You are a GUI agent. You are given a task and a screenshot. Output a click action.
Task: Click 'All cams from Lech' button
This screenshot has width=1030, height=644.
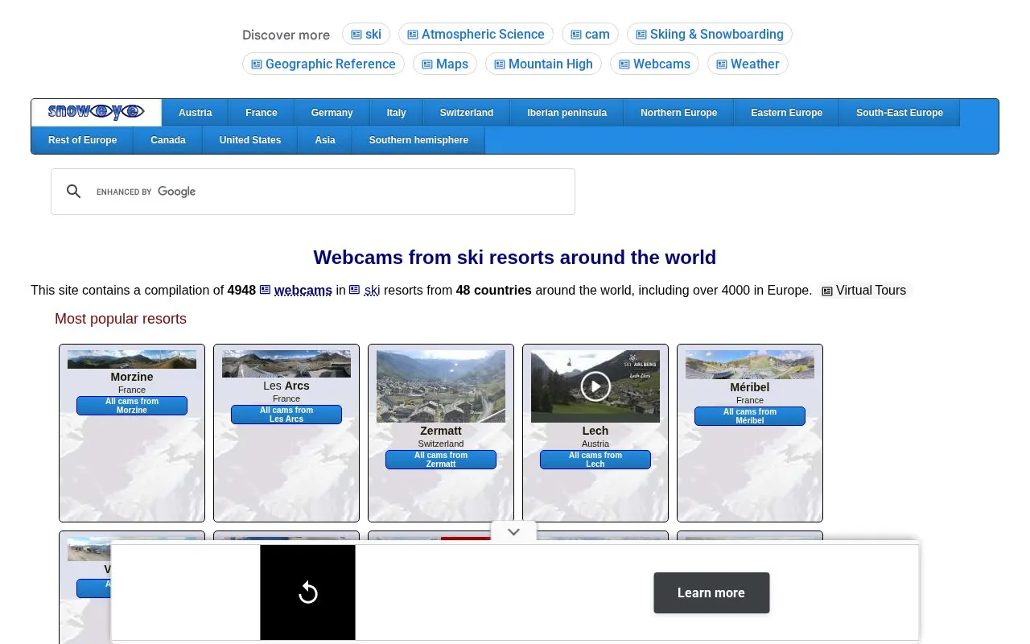pos(595,460)
